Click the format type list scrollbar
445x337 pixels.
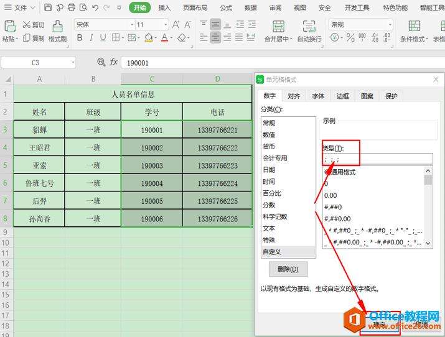[428, 205]
